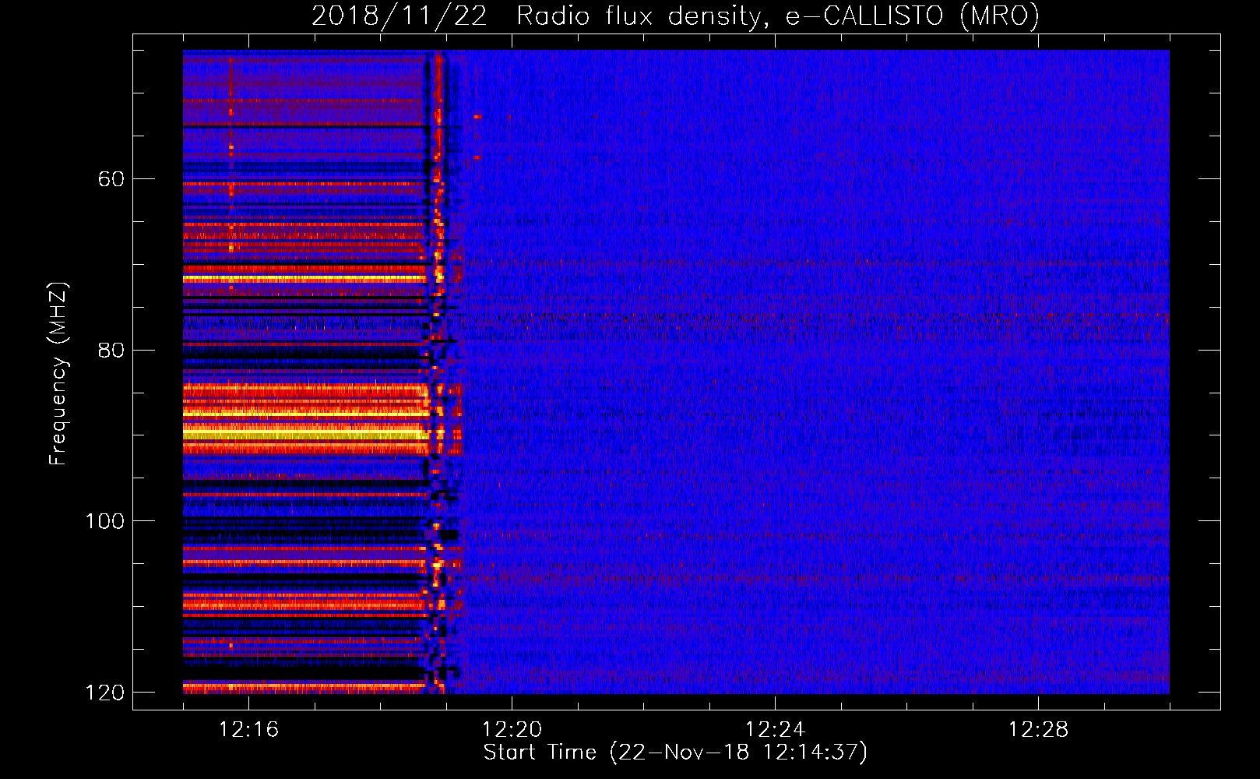Image resolution: width=1260 pixels, height=779 pixels.
Task: Click the 120 frequency tick label
Action: (x=104, y=693)
